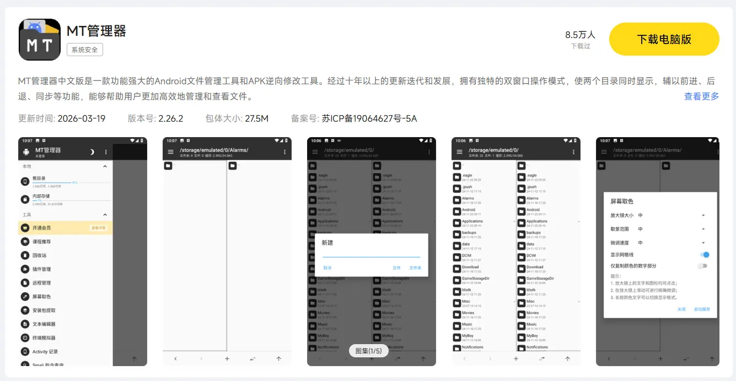
Task: Click 文件 in the 新建 dialog
Action: coord(396,268)
